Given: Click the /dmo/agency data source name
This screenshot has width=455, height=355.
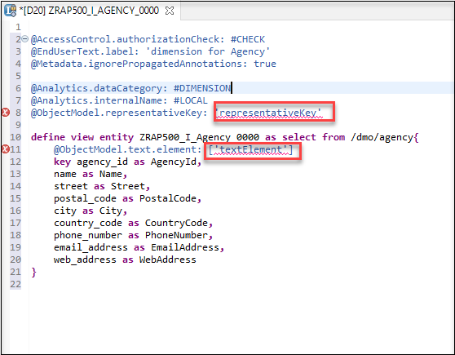Looking at the screenshot, I should pos(382,137).
